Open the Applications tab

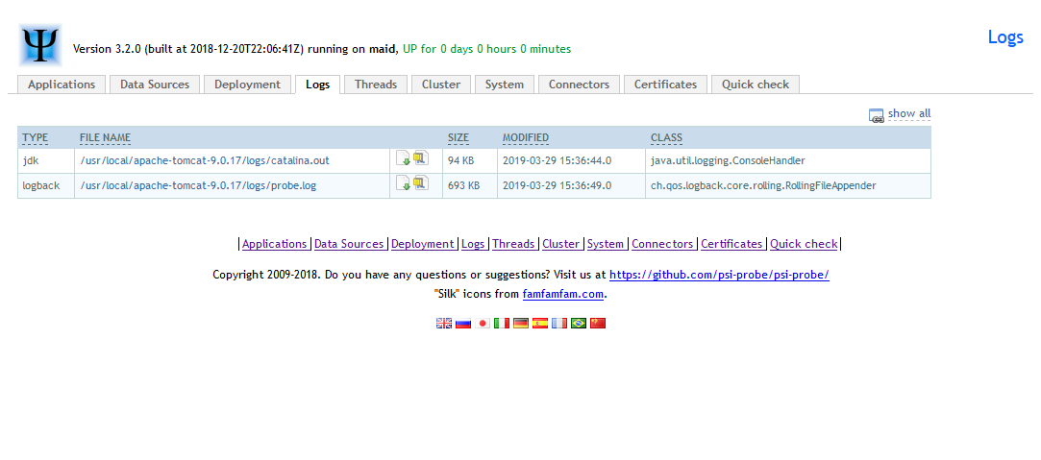pos(62,85)
